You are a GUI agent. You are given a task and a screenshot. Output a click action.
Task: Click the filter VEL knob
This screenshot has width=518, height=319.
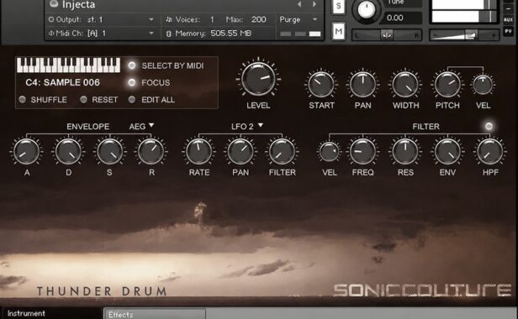click(329, 152)
